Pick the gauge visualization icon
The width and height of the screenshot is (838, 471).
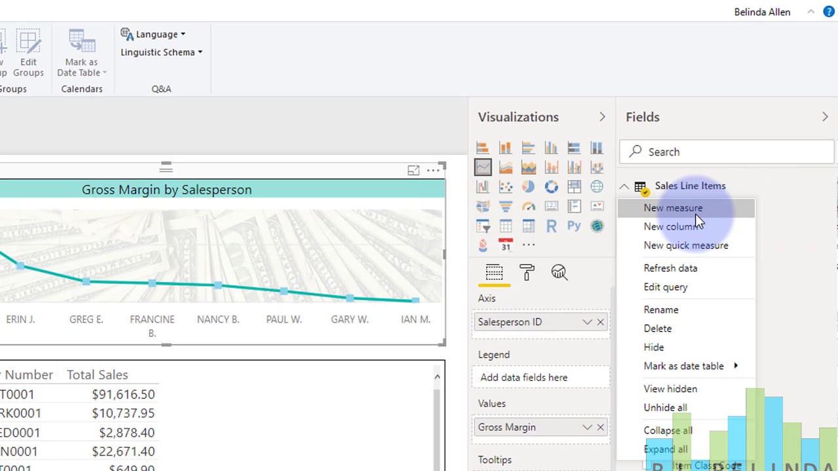(x=528, y=207)
